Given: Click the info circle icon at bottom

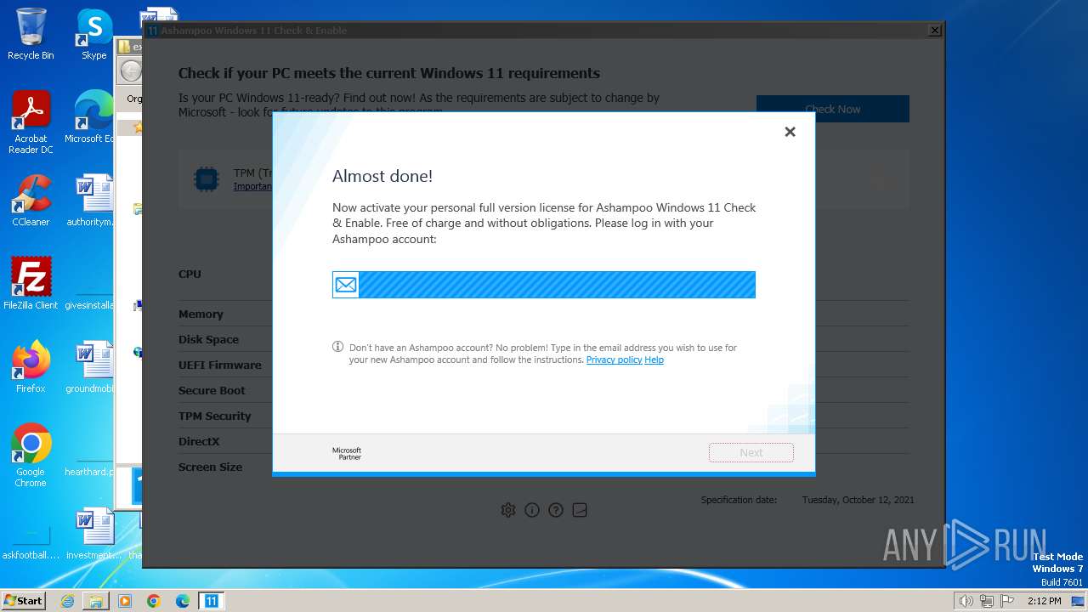Looking at the screenshot, I should coord(532,510).
